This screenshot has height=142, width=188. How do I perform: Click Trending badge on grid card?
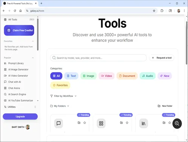tap(126, 115)
